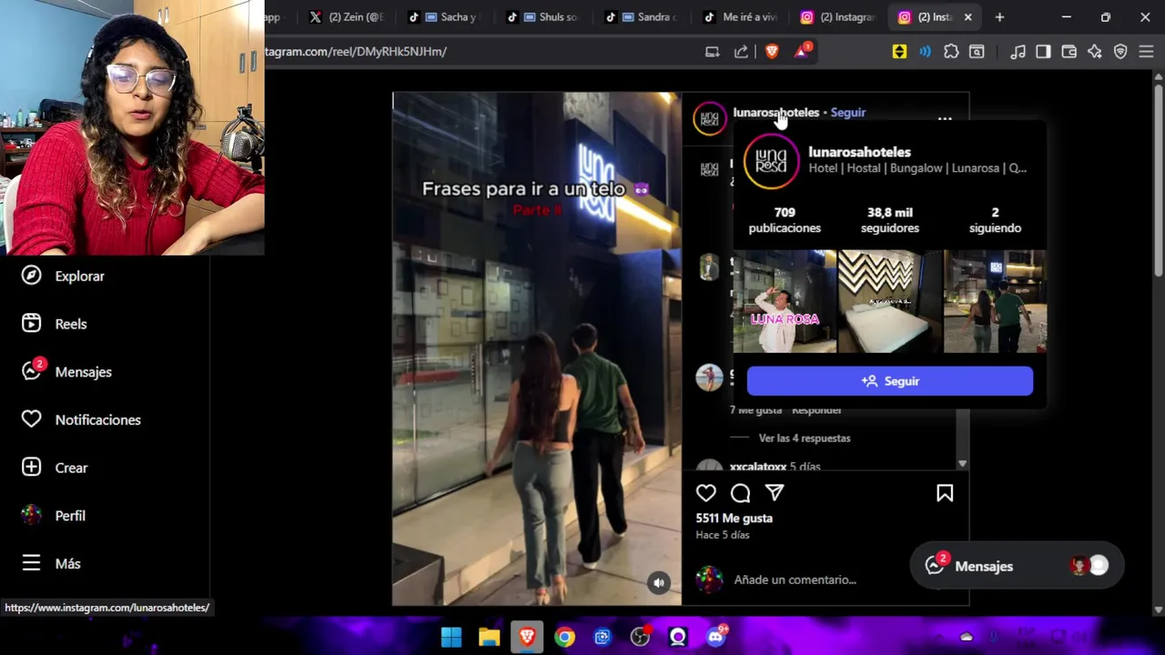This screenshot has width=1165, height=655.
Task: Expand Ver las 4 respuestas
Action: click(x=805, y=438)
